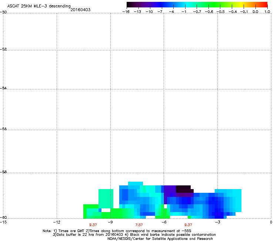This screenshot has height=241, width=274.
Task: Click the -6 longitude axis label
Action: pos(164,222)
